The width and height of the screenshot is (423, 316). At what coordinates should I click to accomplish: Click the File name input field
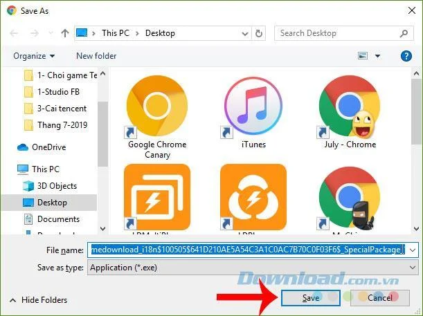coord(247,250)
